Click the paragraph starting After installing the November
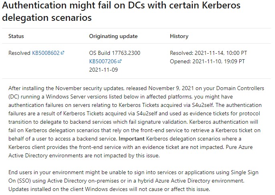275x195 pixels. (x=136, y=122)
